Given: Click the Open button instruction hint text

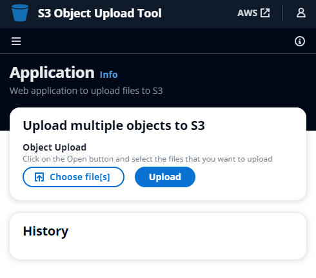Looking at the screenshot, I should click(x=148, y=159).
